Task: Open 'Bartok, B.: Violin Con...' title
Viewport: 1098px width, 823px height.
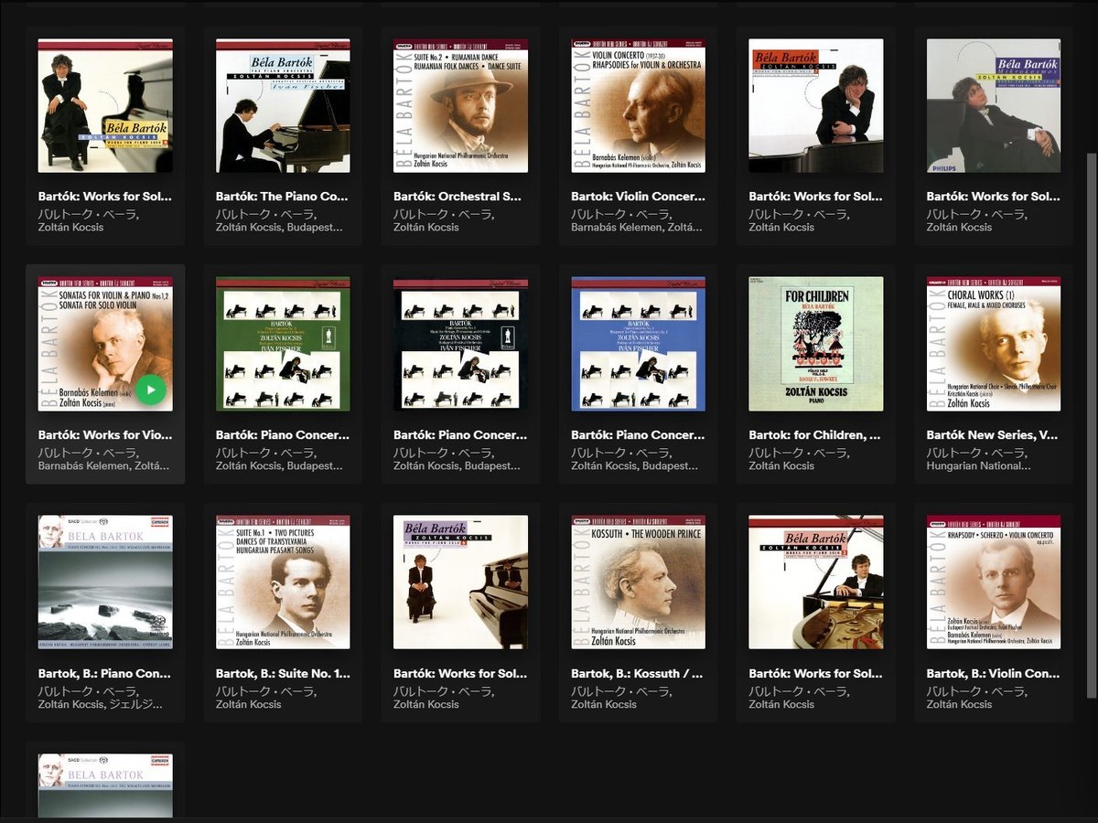Action: click(994, 673)
